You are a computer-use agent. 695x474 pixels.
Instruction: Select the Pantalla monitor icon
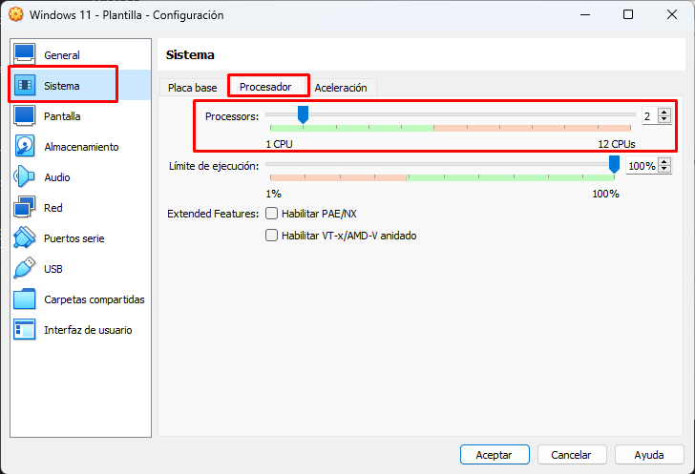pos(25,116)
